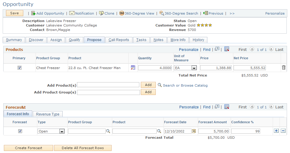Switch to the Revenue Type sub-tab
The height and width of the screenshot is (153, 290).
(48, 114)
